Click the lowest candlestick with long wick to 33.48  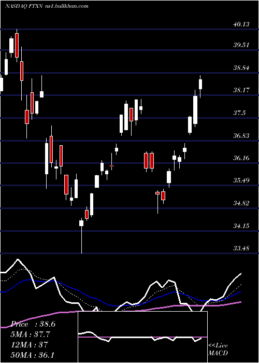tap(81, 235)
